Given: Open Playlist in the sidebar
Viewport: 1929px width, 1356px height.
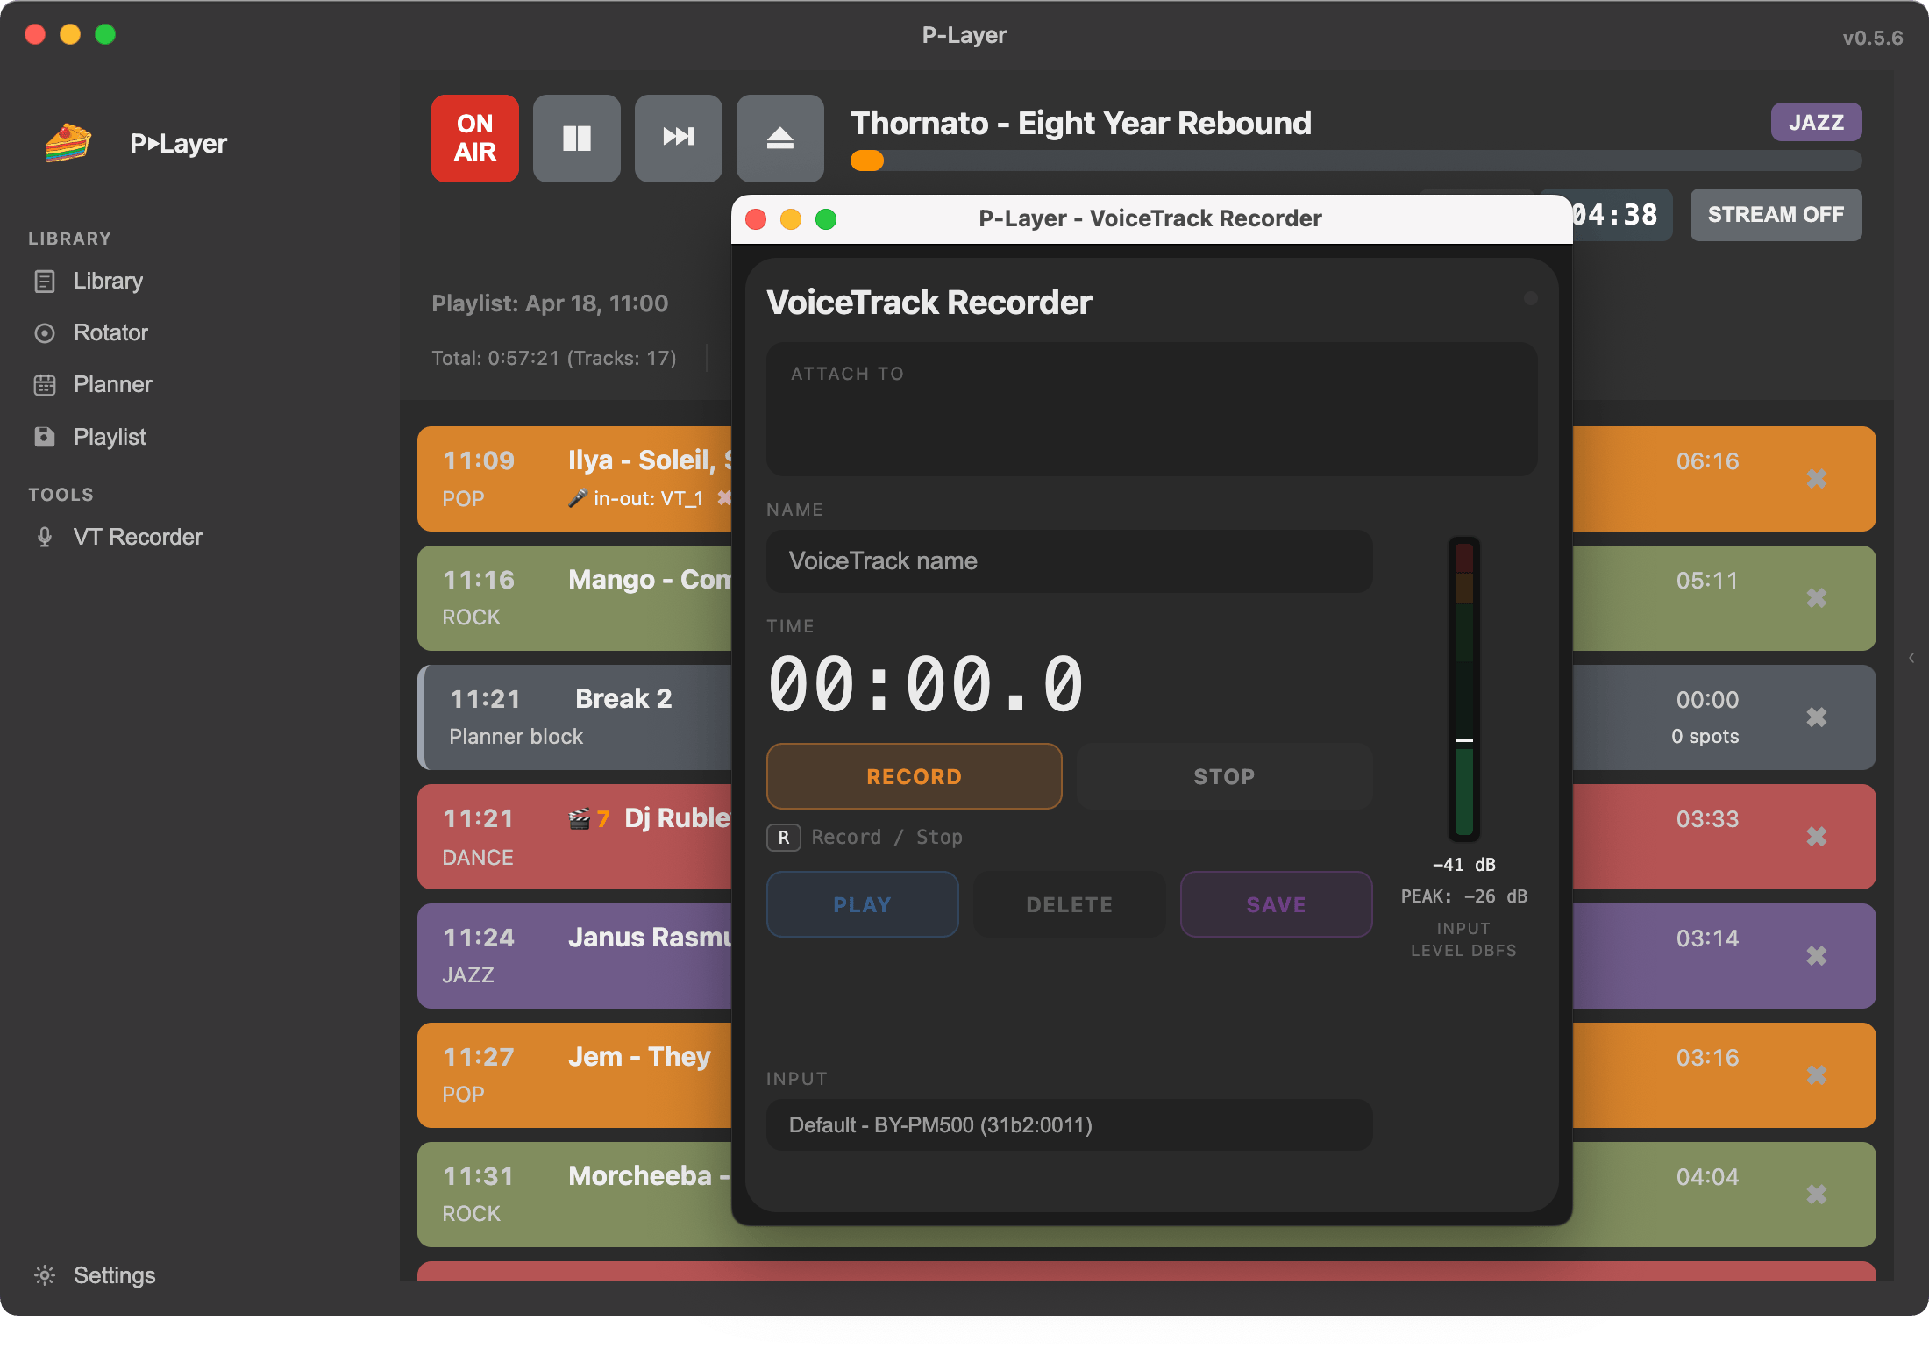Looking at the screenshot, I should pyautogui.click(x=110, y=437).
